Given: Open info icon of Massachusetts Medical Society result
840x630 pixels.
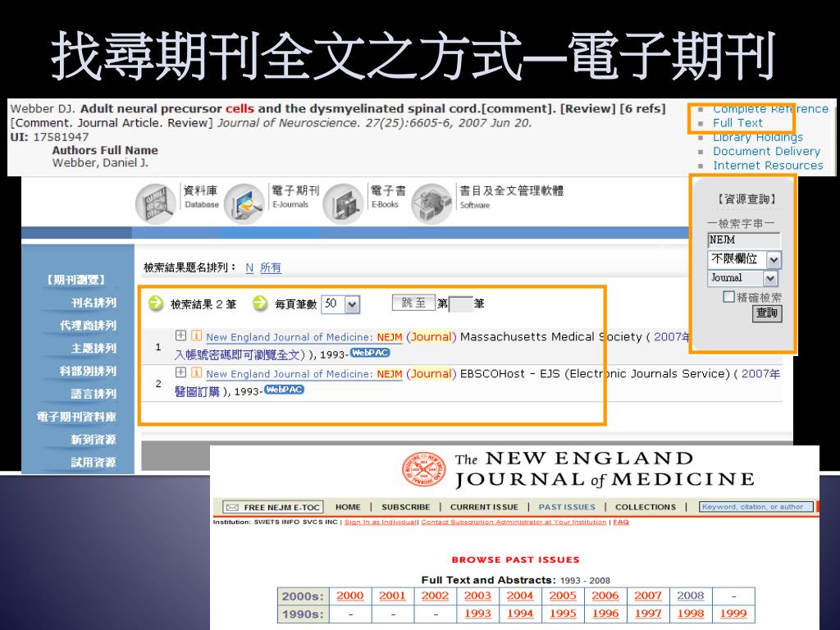Looking at the screenshot, I should [x=197, y=336].
